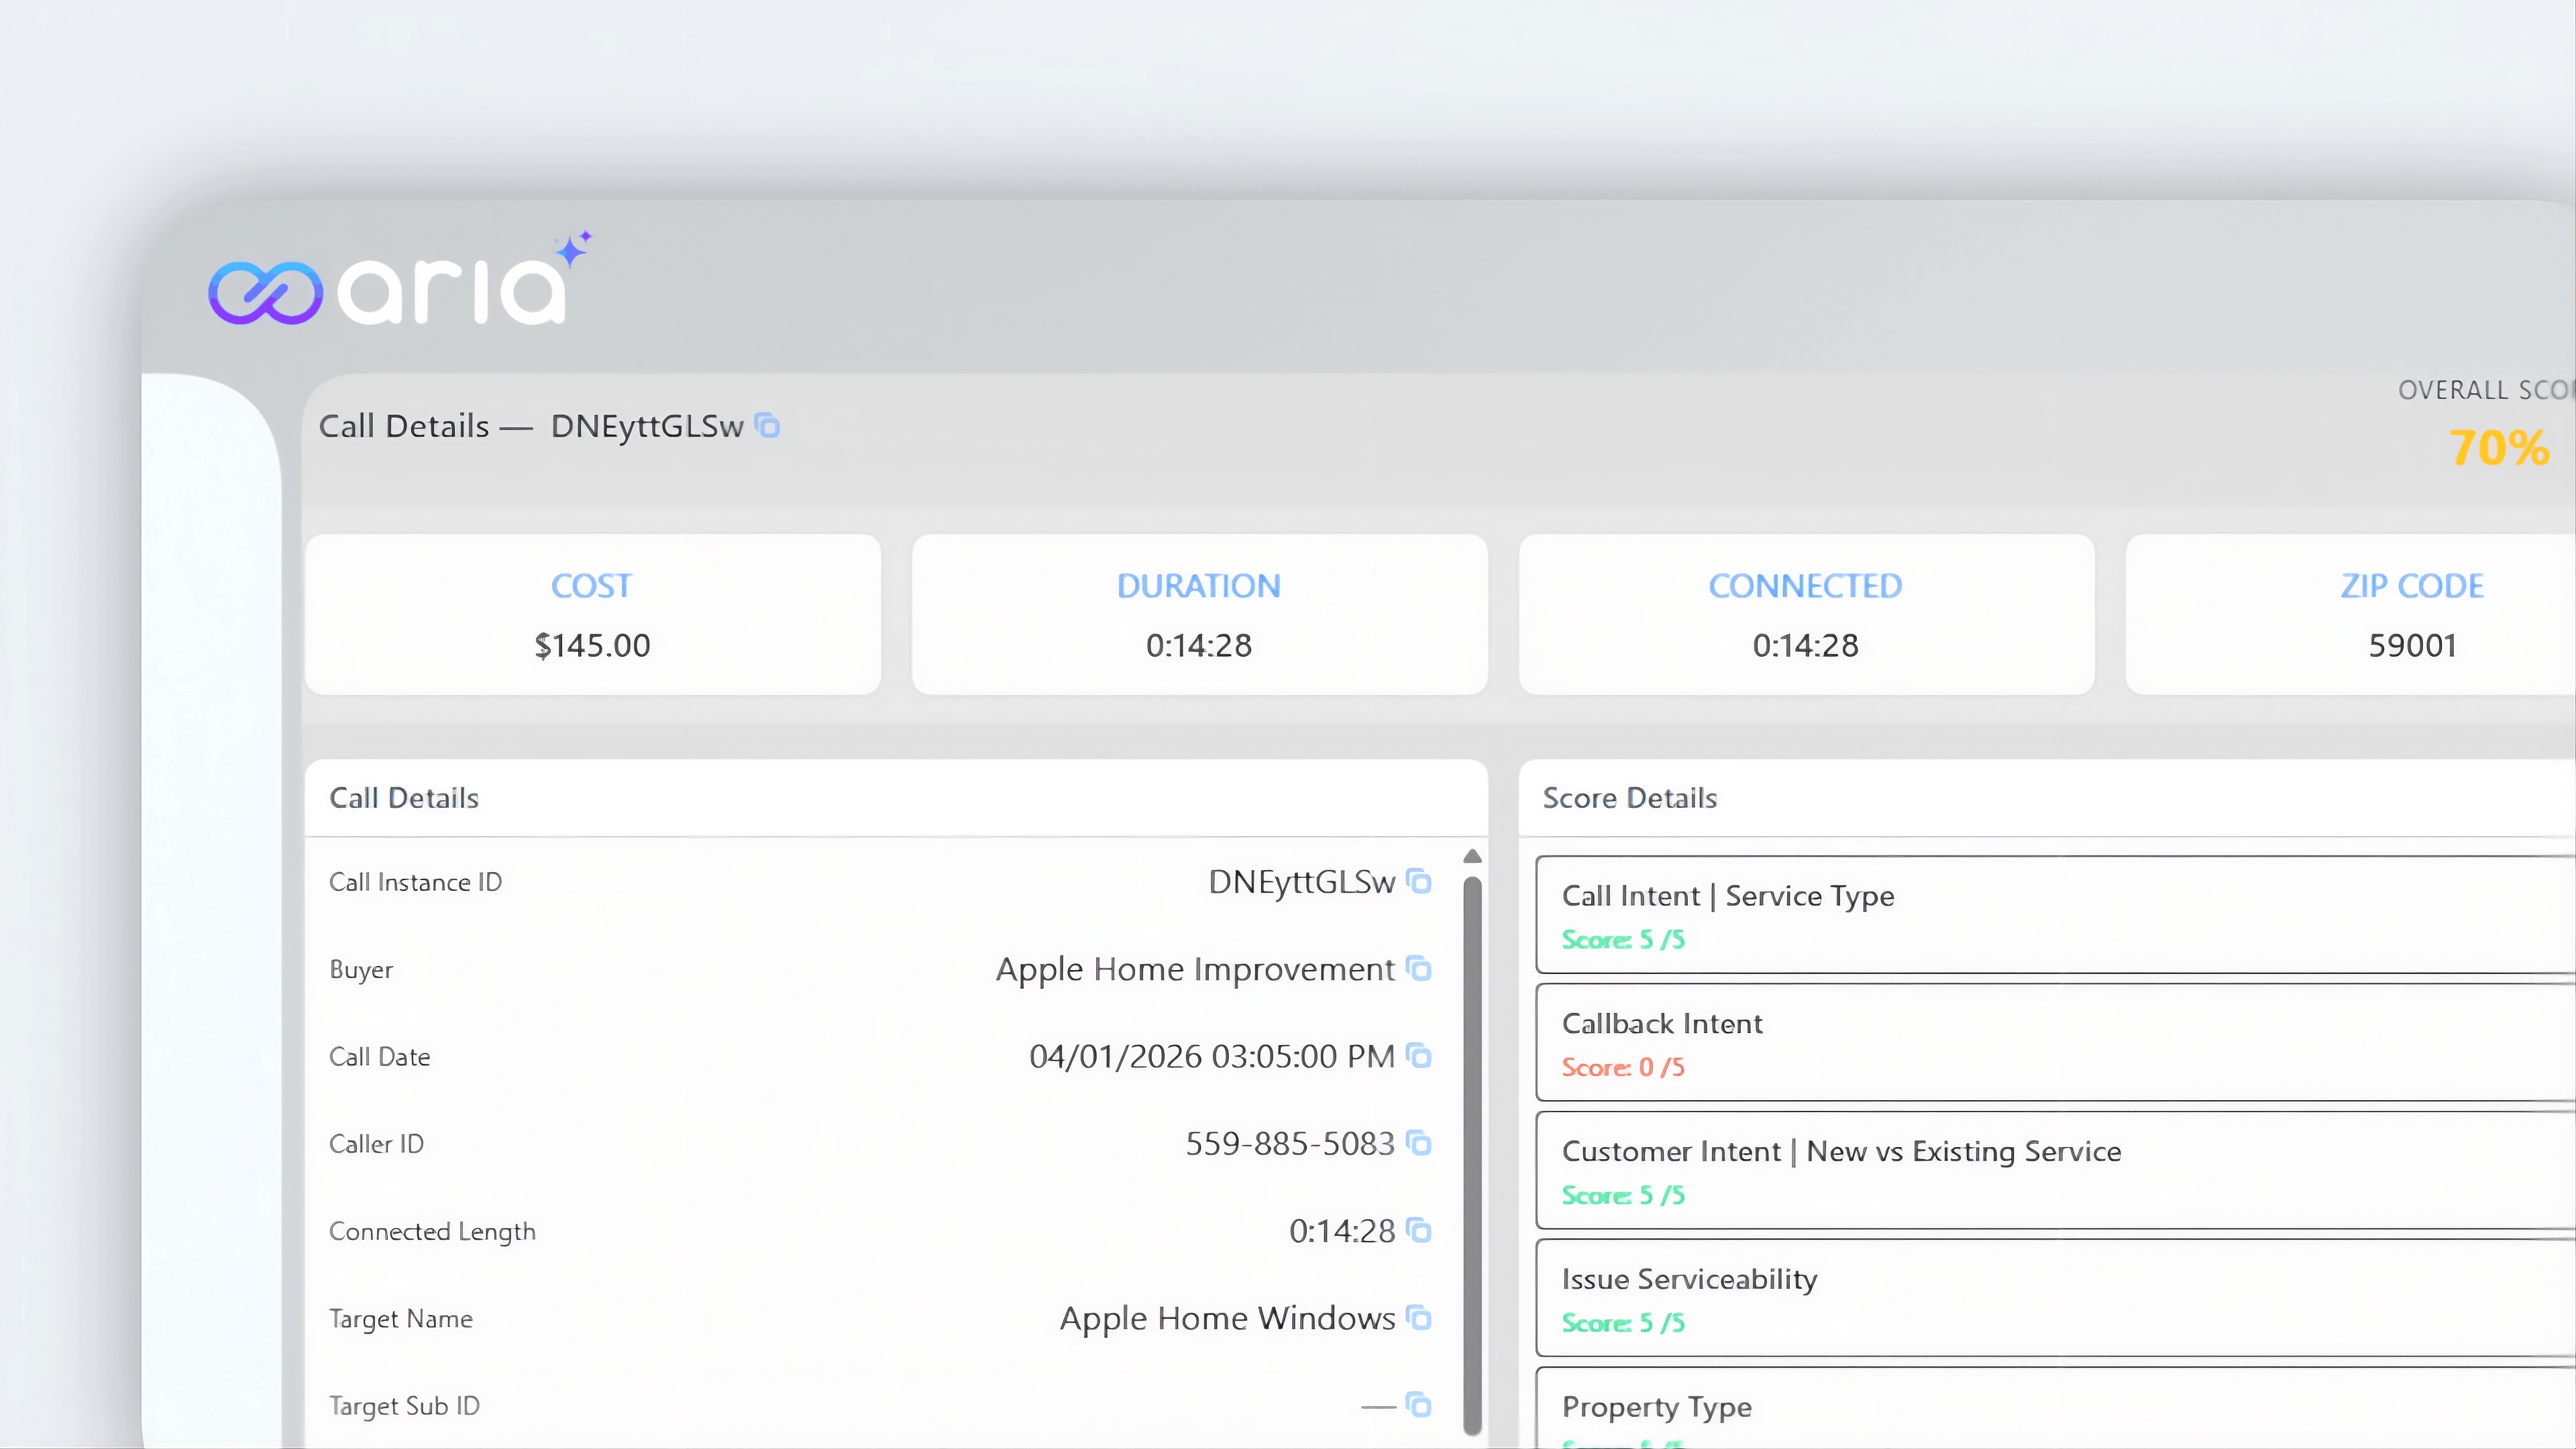Select the Cost summary card
This screenshot has height=1449, width=2576.
(592, 614)
